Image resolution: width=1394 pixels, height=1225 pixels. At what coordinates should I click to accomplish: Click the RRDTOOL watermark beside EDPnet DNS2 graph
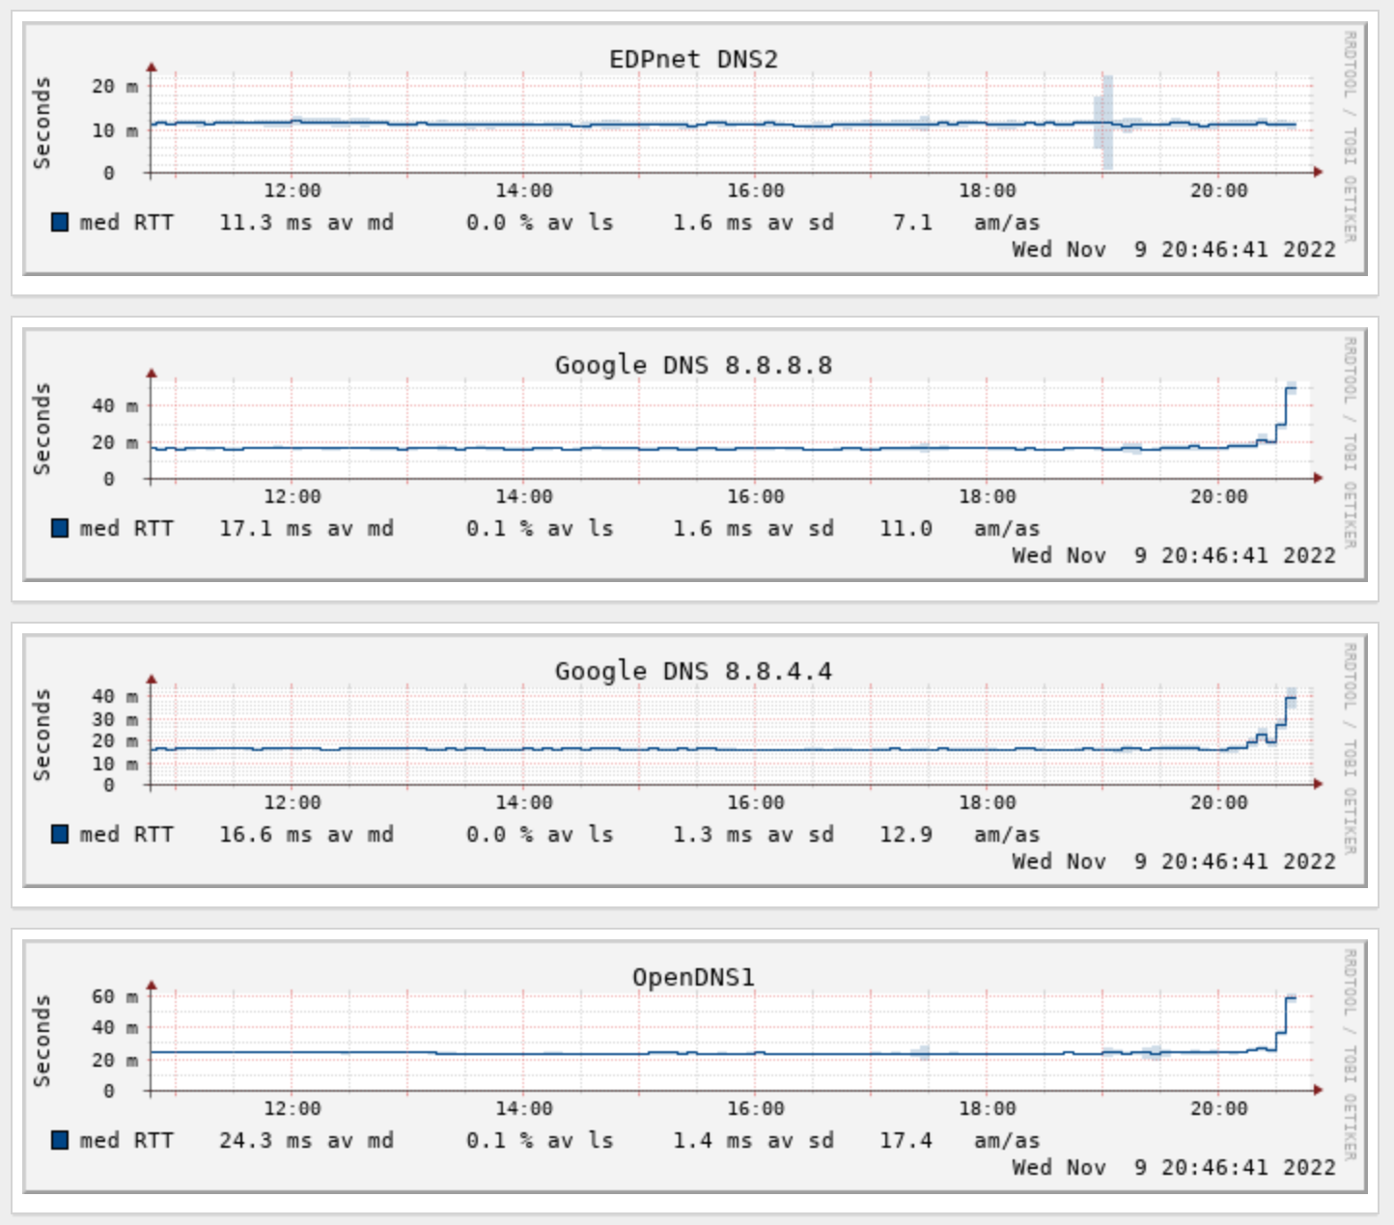tap(1351, 64)
